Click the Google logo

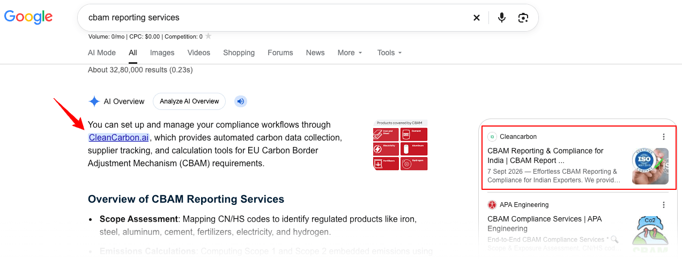point(28,17)
